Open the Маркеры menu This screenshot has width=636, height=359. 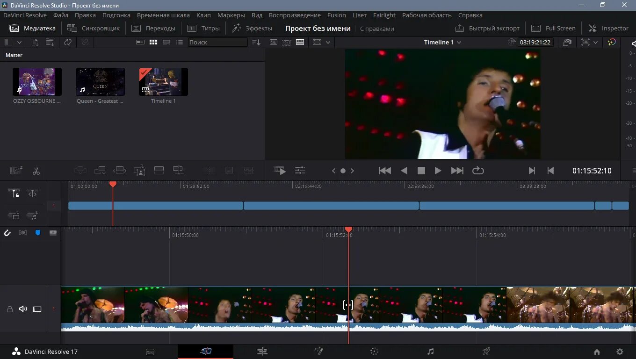(x=231, y=15)
